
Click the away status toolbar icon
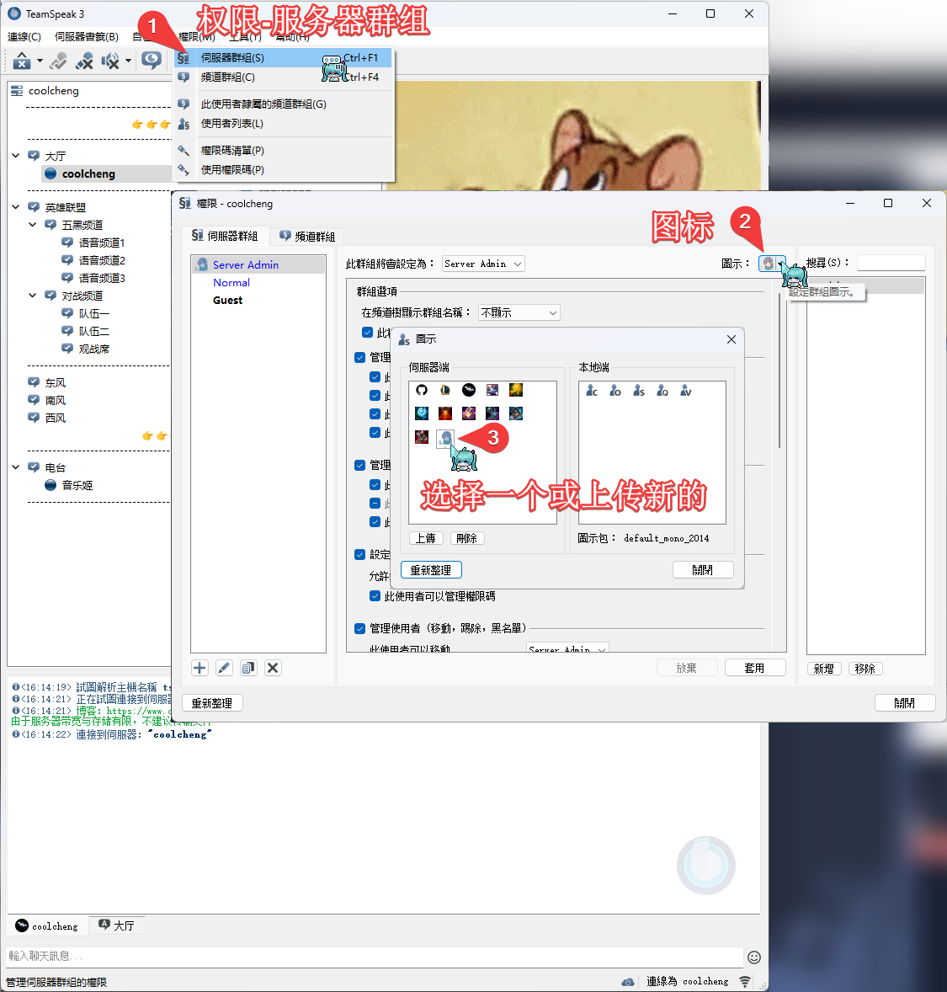22,61
